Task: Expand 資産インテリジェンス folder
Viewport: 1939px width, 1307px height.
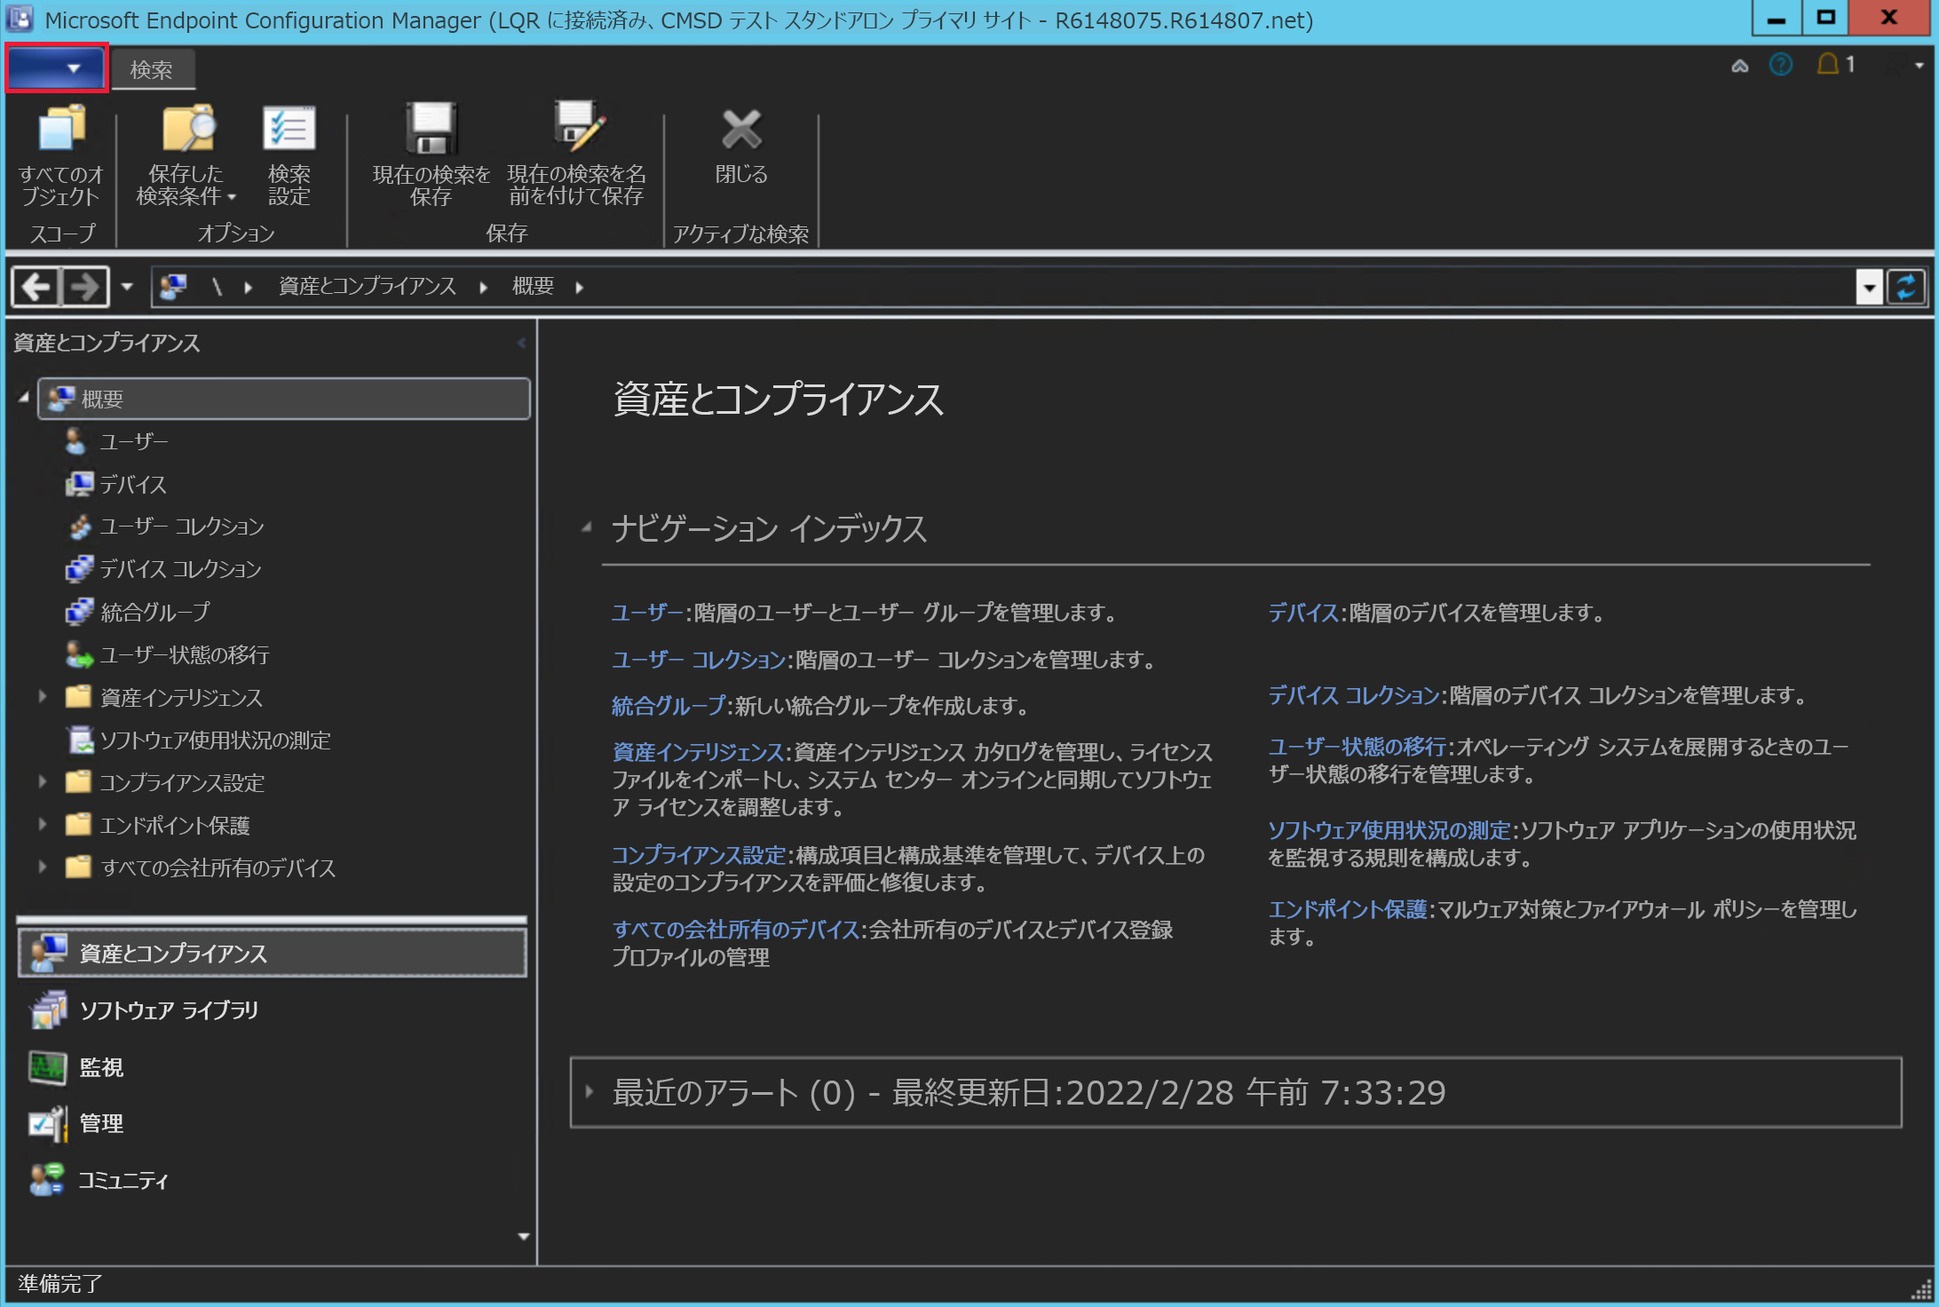Action: 42,697
